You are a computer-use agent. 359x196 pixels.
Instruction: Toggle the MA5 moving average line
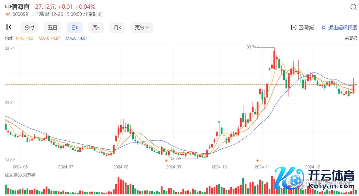[24, 38]
